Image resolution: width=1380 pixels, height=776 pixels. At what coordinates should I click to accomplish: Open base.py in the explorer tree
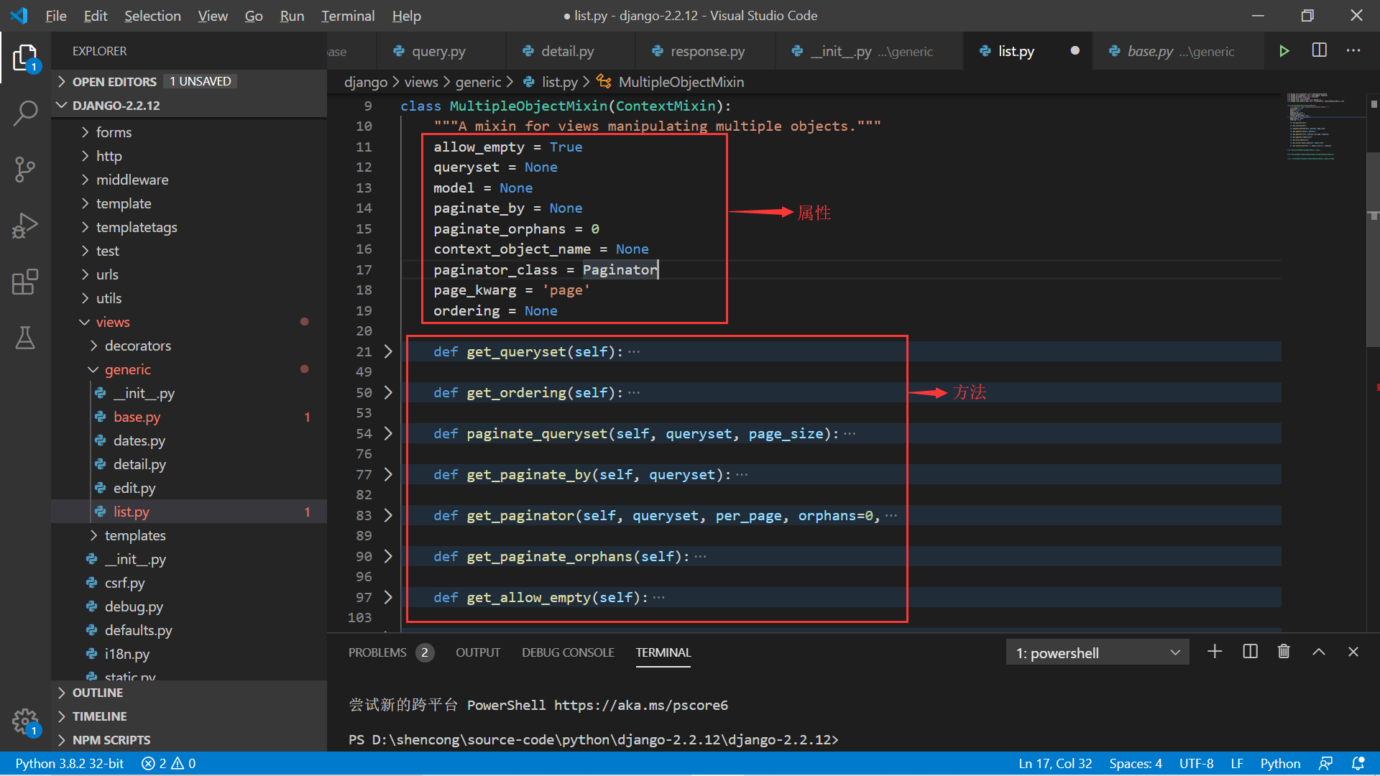(189, 417)
